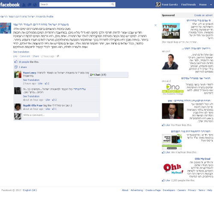Open Privacy footer link

(x=192, y=190)
